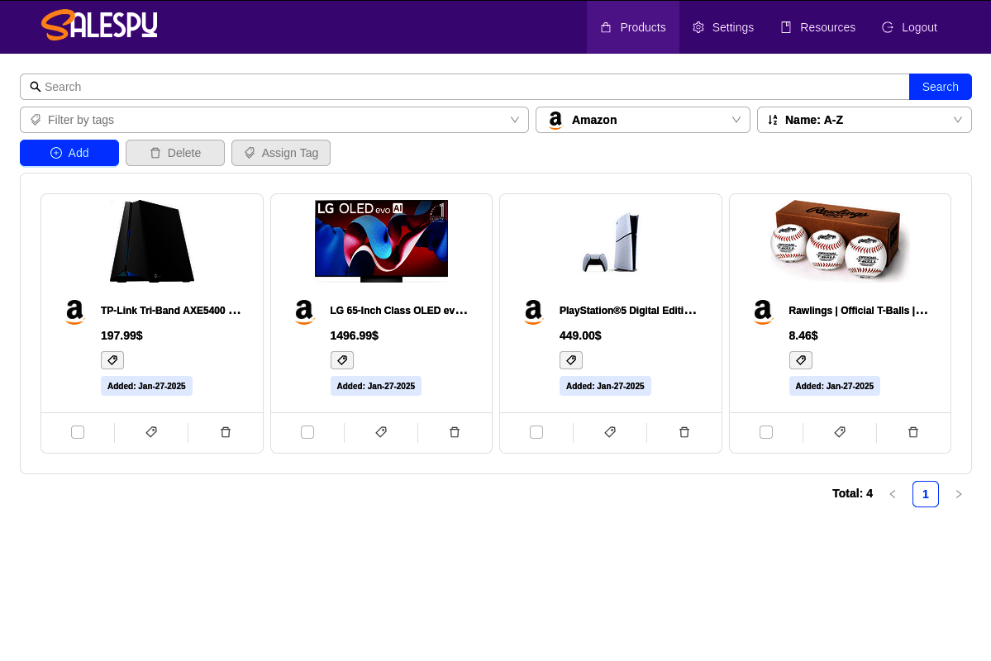Select the TP-Link product checkbox
The height and width of the screenshot is (661, 991).
coord(78,432)
